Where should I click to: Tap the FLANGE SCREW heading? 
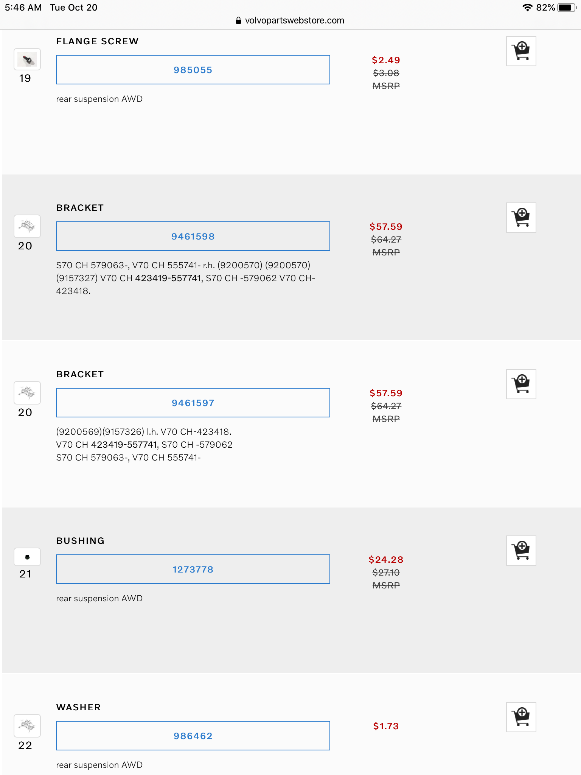pos(97,41)
